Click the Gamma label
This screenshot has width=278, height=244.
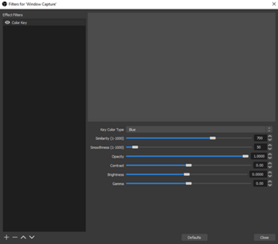pos(118,184)
